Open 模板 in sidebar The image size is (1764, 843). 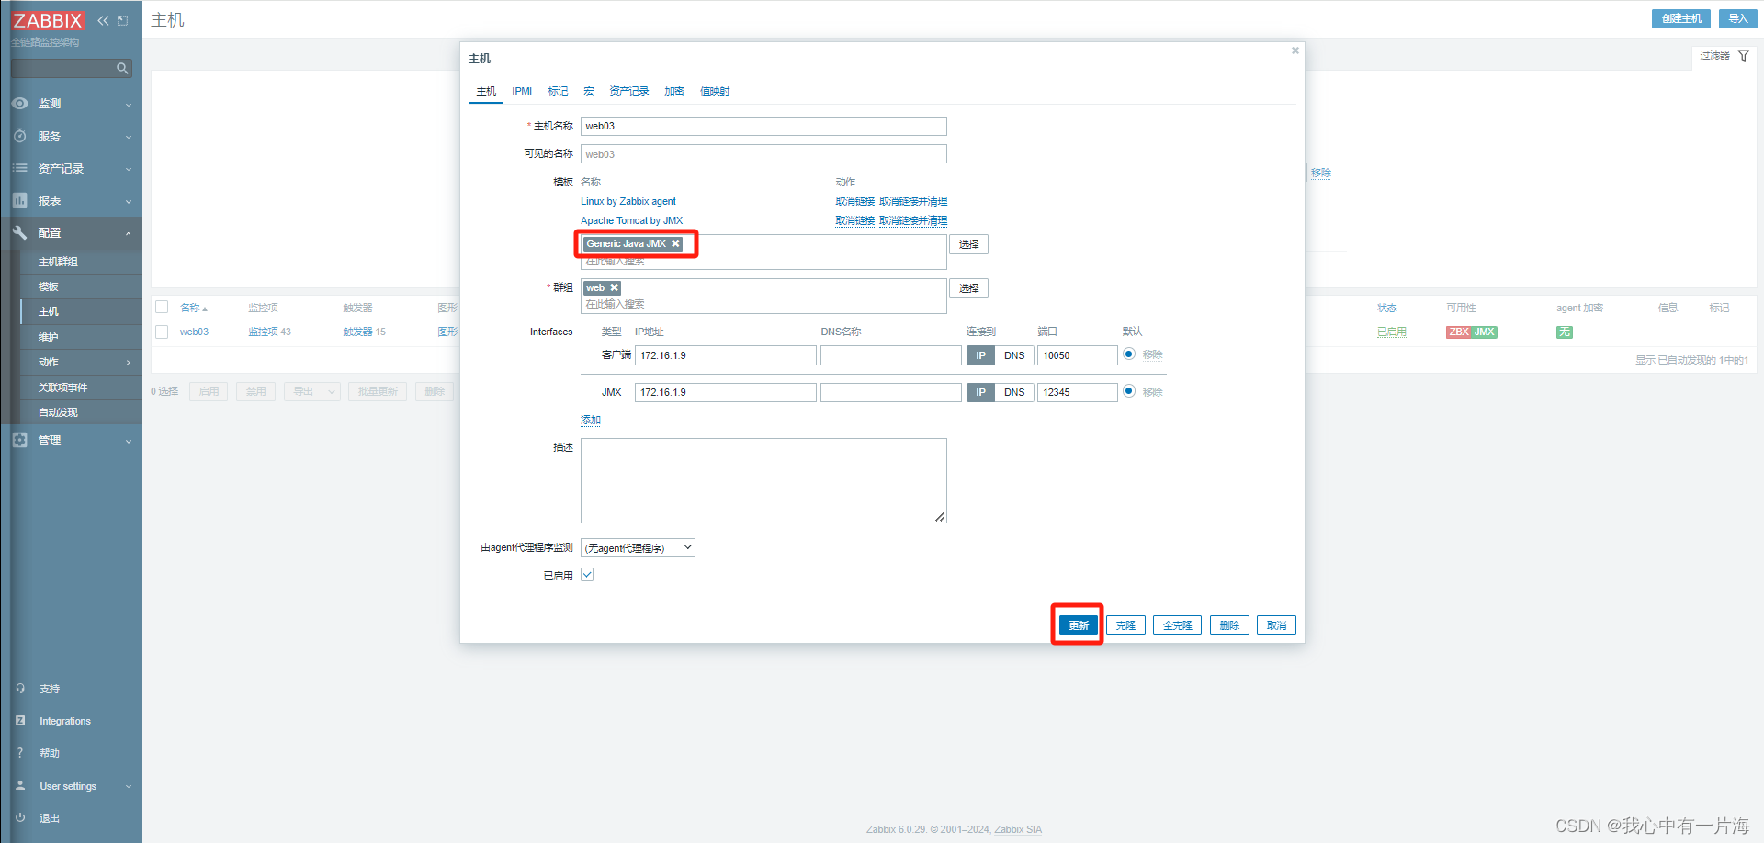tap(49, 287)
